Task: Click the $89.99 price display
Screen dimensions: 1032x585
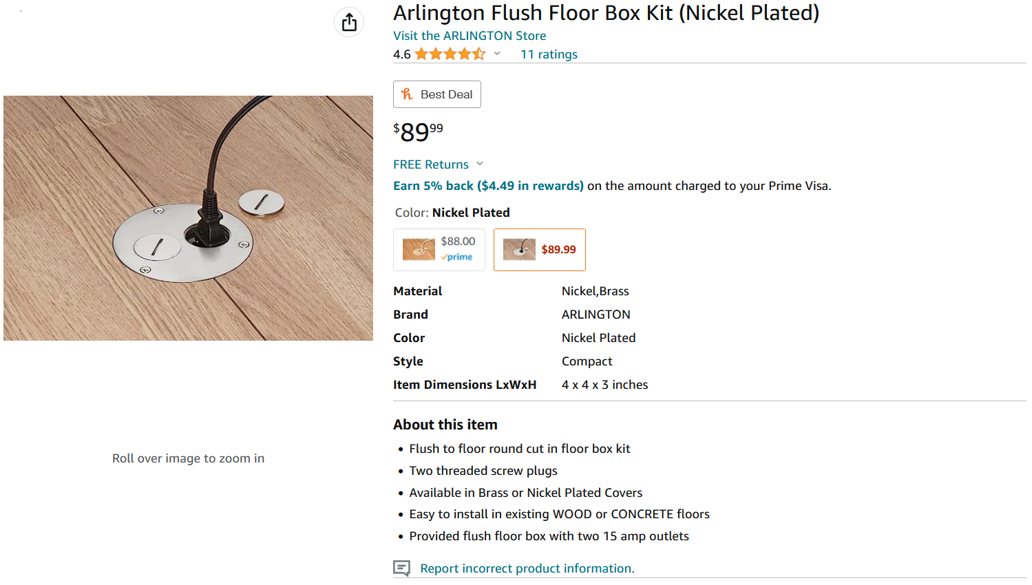Action: coord(418,131)
